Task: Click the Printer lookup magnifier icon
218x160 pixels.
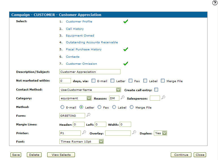Action: click(x=84, y=132)
